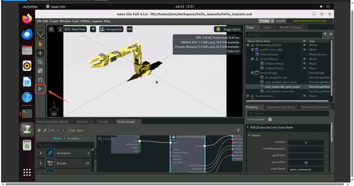Open the Perspective camera dropdown

point(111,29)
